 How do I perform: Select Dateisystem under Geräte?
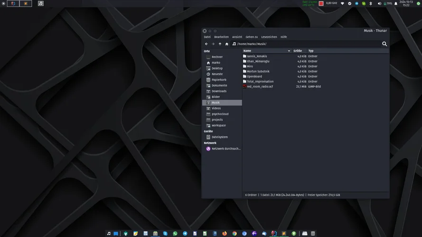(x=219, y=137)
